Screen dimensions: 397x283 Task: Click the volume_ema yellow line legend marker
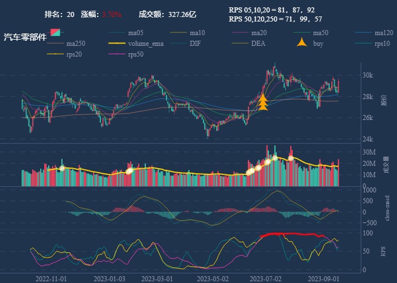click(117, 44)
